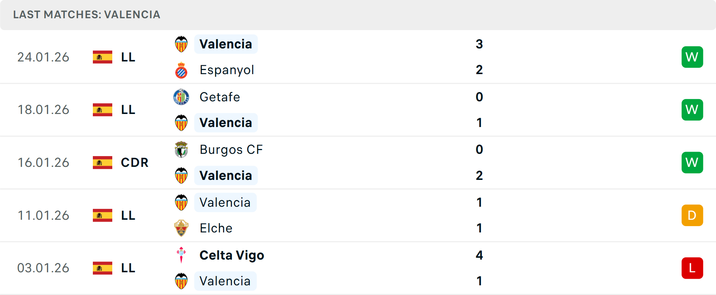Click the orange D draw badge
Image resolution: width=716 pixels, height=295 pixels.
692,215
